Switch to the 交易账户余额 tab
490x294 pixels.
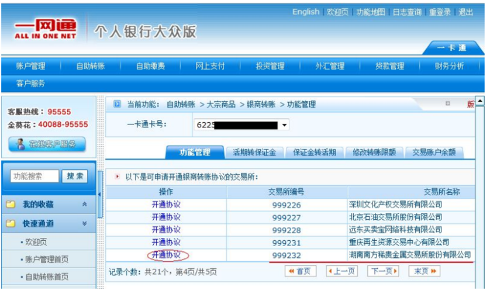pyautogui.click(x=434, y=153)
